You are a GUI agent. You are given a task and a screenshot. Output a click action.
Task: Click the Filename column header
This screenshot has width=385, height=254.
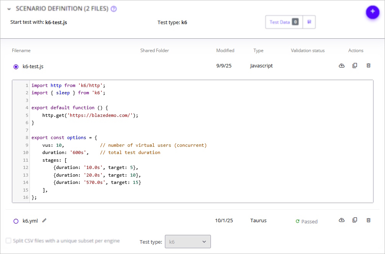click(x=21, y=51)
